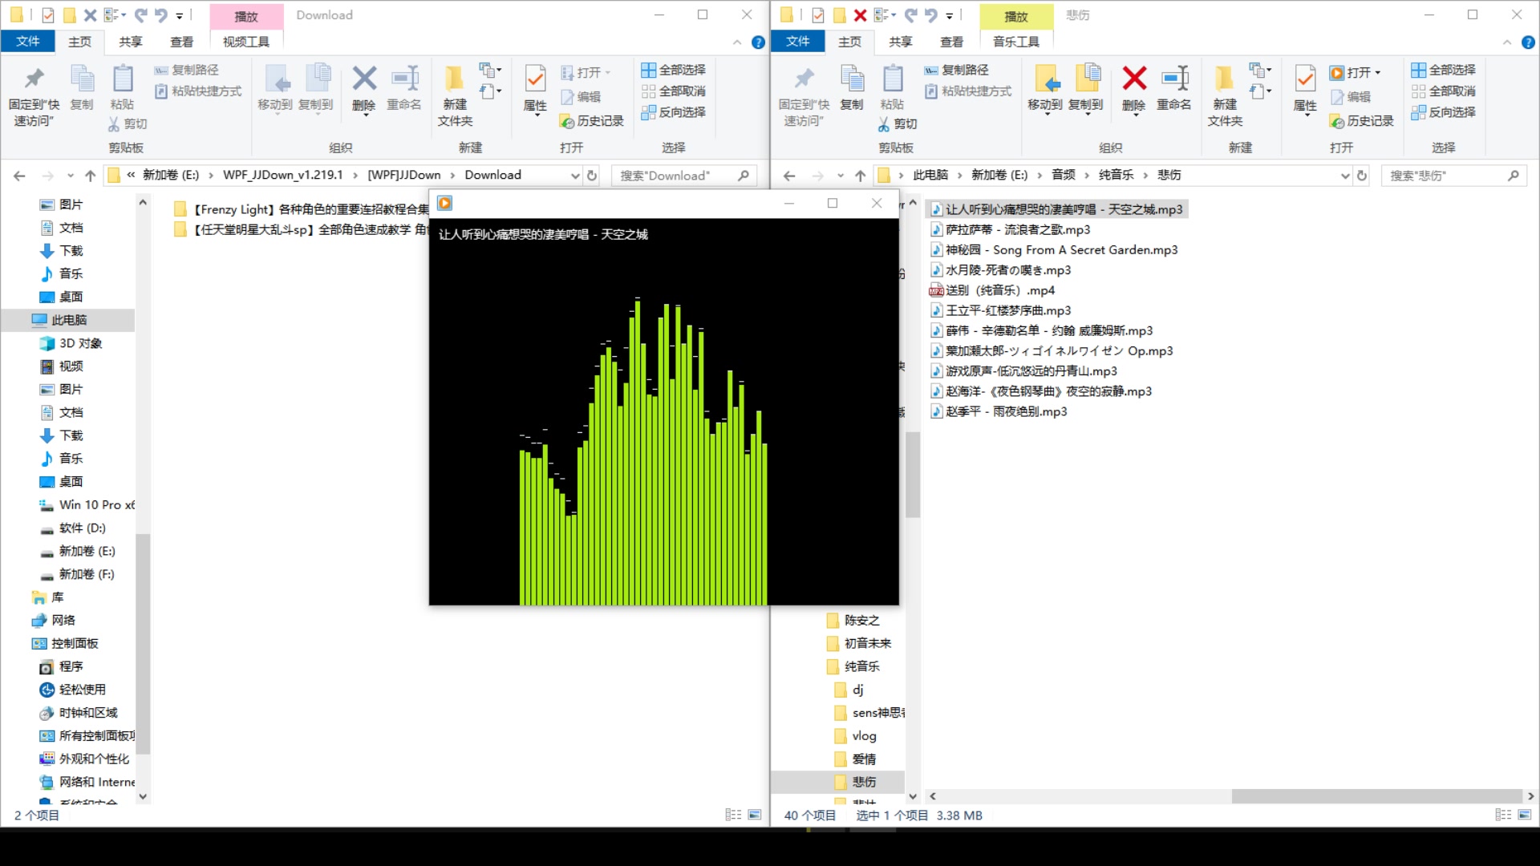This screenshot has width=1540, height=866.
Task: Toggle 播放 button in left panel toolbar
Action: coord(245,14)
